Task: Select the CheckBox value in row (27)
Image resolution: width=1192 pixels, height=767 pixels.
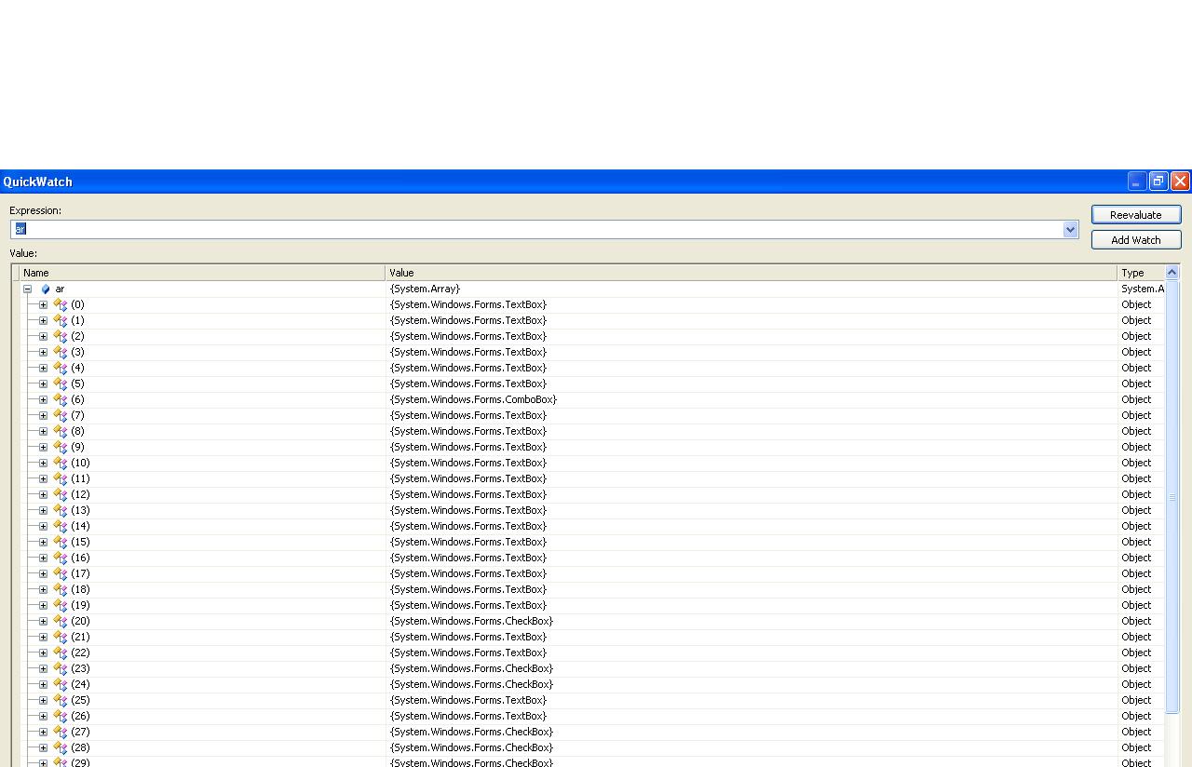Action: pyautogui.click(x=471, y=733)
